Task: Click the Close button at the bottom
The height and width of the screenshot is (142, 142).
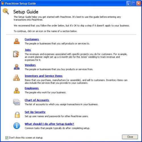Action: tap(130, 137)
